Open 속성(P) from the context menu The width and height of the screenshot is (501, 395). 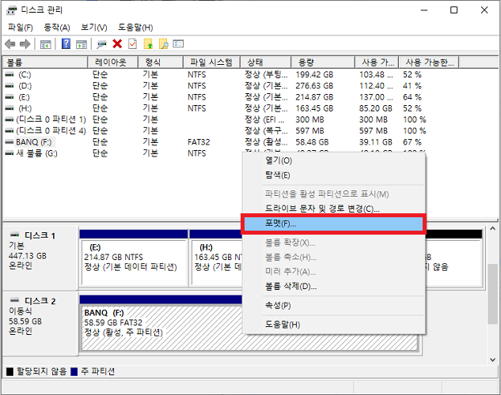coord(333,306)
